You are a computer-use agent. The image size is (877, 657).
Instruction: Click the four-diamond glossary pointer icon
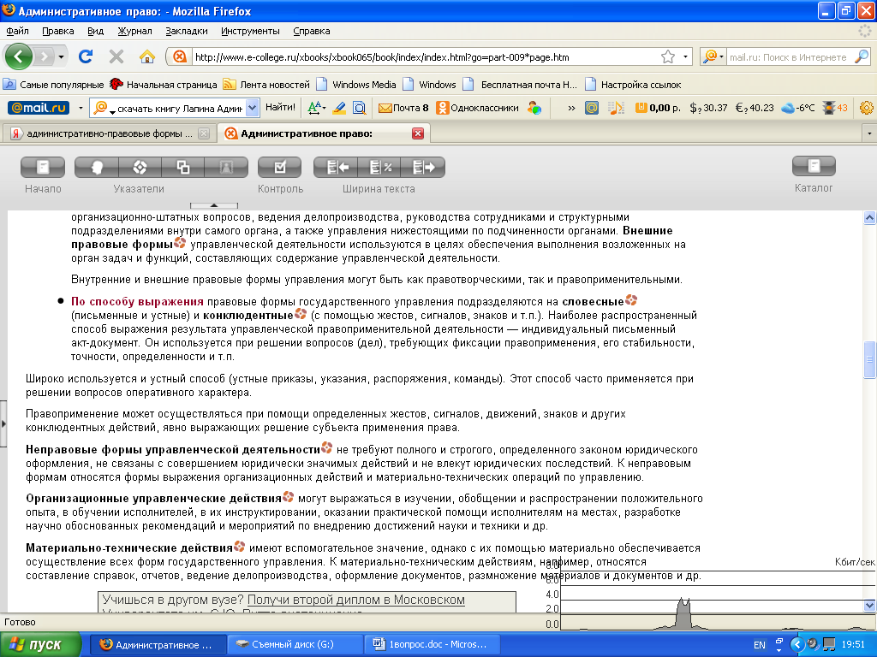[x=140, y=167]
